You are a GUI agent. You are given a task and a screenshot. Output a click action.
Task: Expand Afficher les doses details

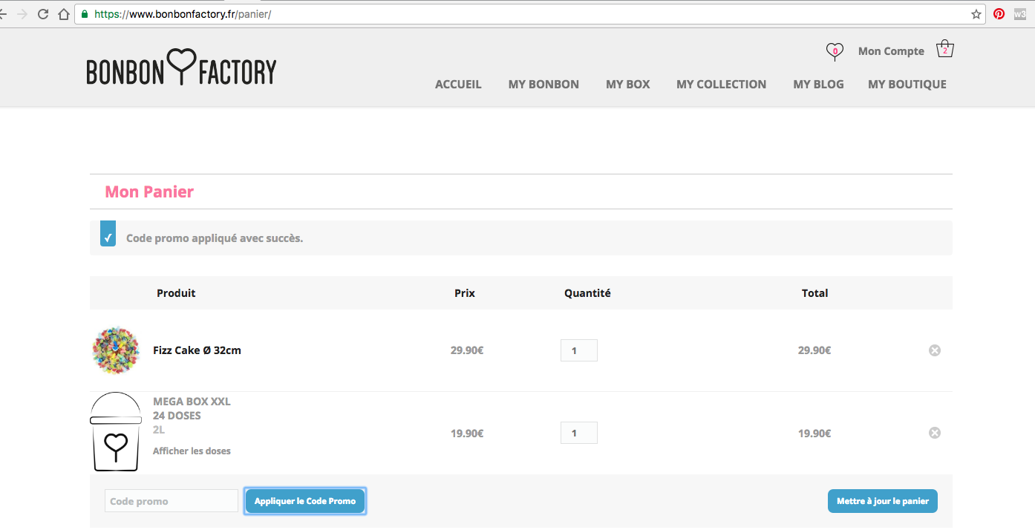pos(192,451)
